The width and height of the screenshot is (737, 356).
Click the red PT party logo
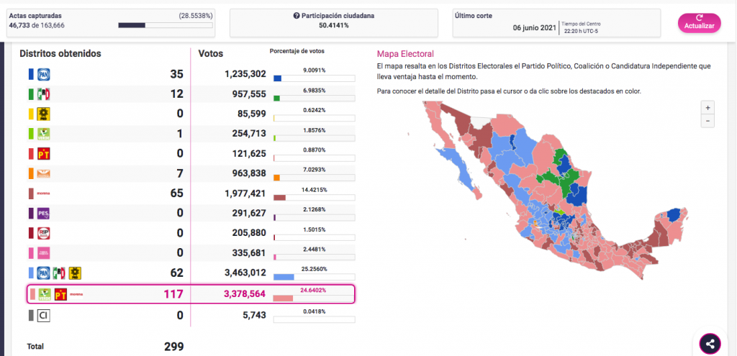(42, 153)
